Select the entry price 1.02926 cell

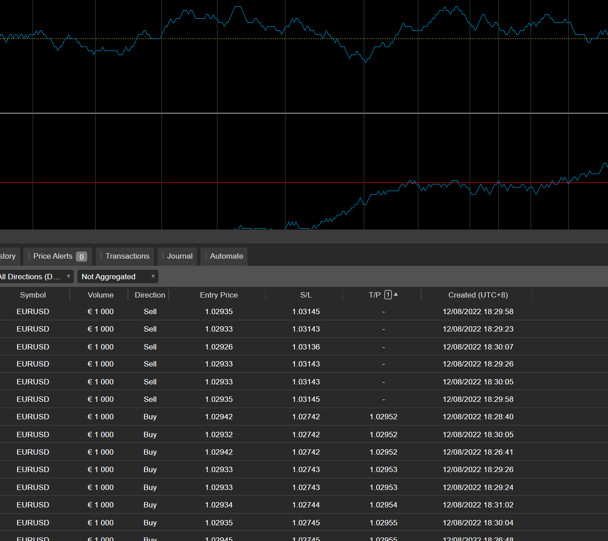tap(219, 347)
